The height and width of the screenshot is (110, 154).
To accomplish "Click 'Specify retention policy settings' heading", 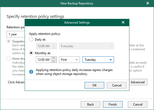I will [35, 16].
